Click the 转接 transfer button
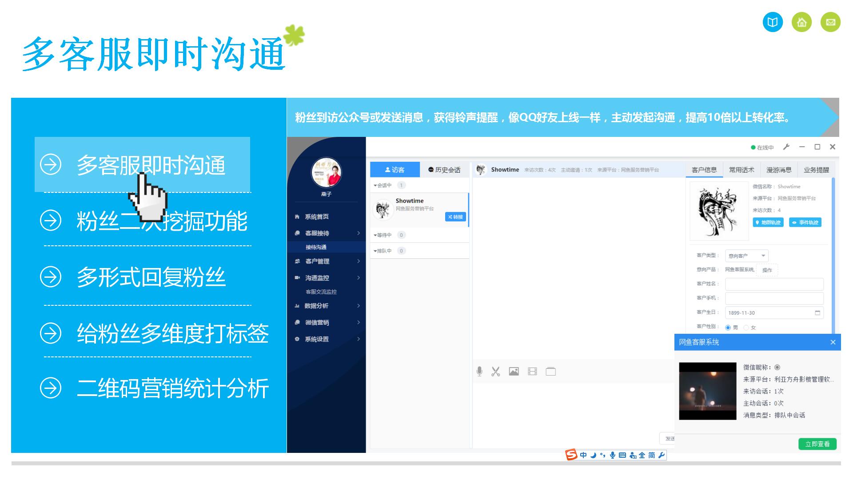Image resolution: width=853 pixels, height=480 pixels. [x=455, y=217]
